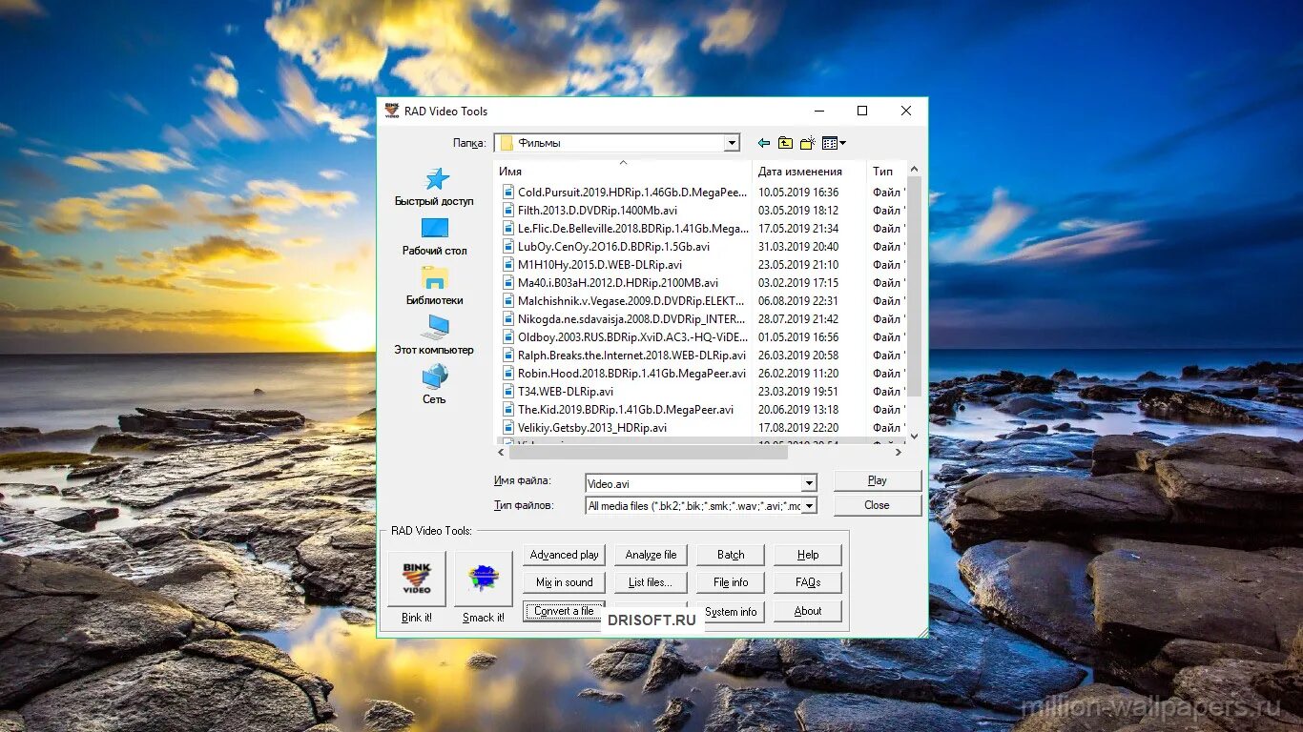Open Рабочий стол in the places sidebar
The image size is (1303, 732).
click(x=435, y=236)
